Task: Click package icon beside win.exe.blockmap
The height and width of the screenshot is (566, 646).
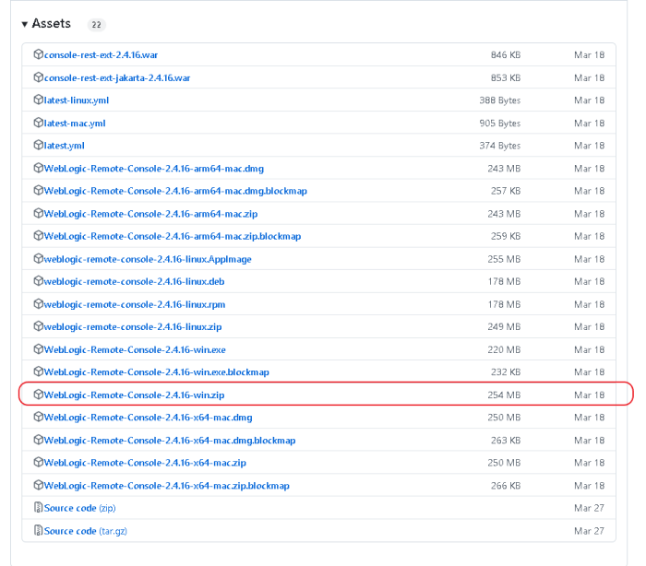Action: (x=39, y=371)
